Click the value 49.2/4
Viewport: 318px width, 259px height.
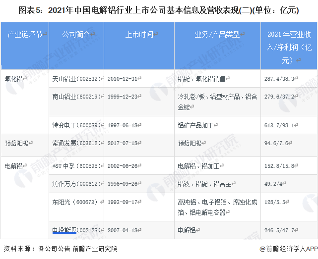pos(273,184)
